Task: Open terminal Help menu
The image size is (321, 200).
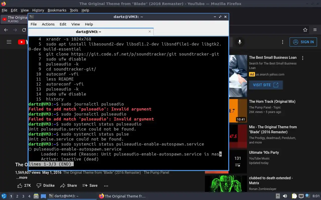Action: (x=89, y=24)
